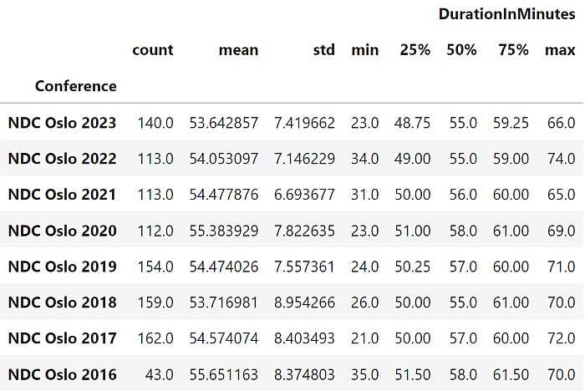Click count value 159.0
Image resolution: width=585 pixels, height=391 pixels.
tap(155, 302)
